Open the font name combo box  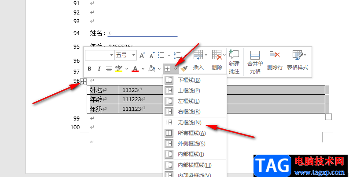(x=100, y=55)
